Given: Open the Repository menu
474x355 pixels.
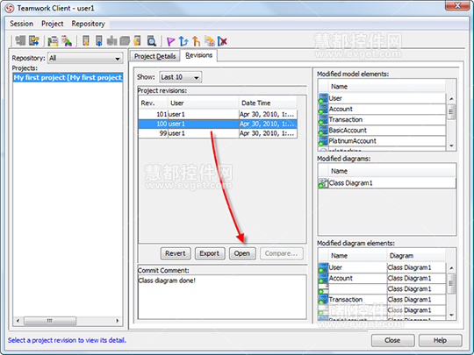Looking at the screenshot, I should [x=89, y=24].
